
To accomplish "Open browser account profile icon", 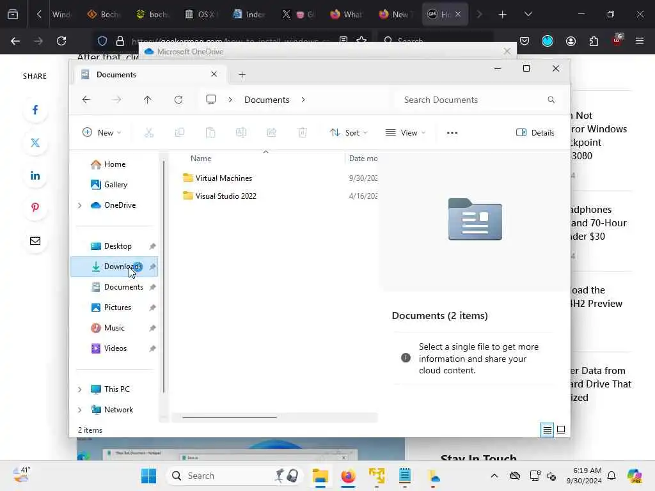I will click(571, 41).
